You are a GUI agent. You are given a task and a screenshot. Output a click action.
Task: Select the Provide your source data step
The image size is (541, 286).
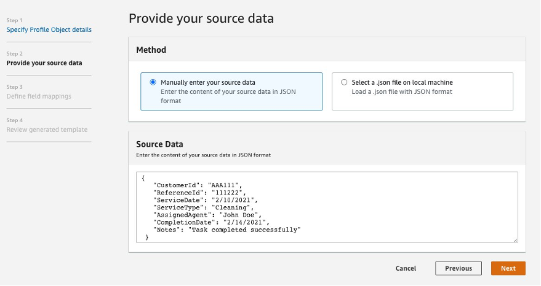(44, 63)
